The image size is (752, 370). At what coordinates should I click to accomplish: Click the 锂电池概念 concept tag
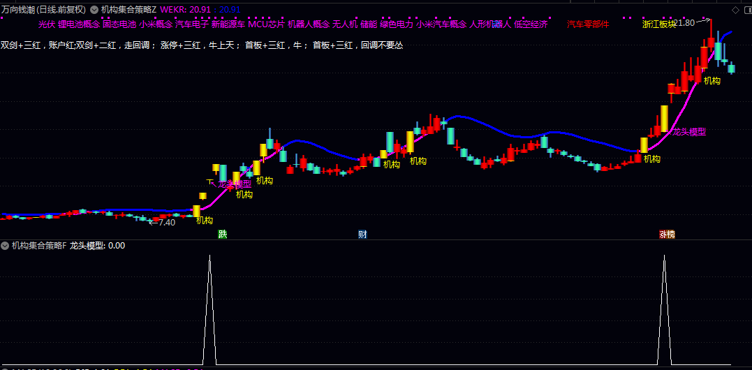click(x=79, y=24)
